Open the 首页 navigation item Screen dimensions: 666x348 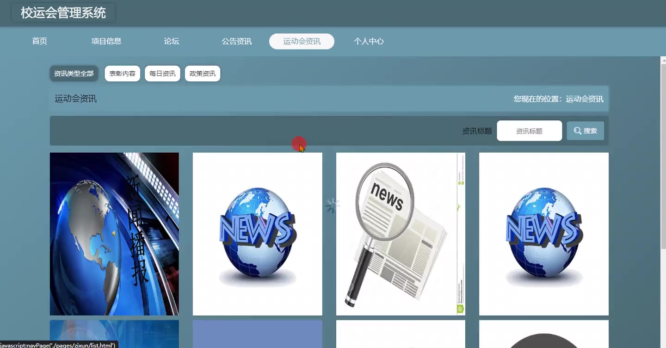[40, 41]
